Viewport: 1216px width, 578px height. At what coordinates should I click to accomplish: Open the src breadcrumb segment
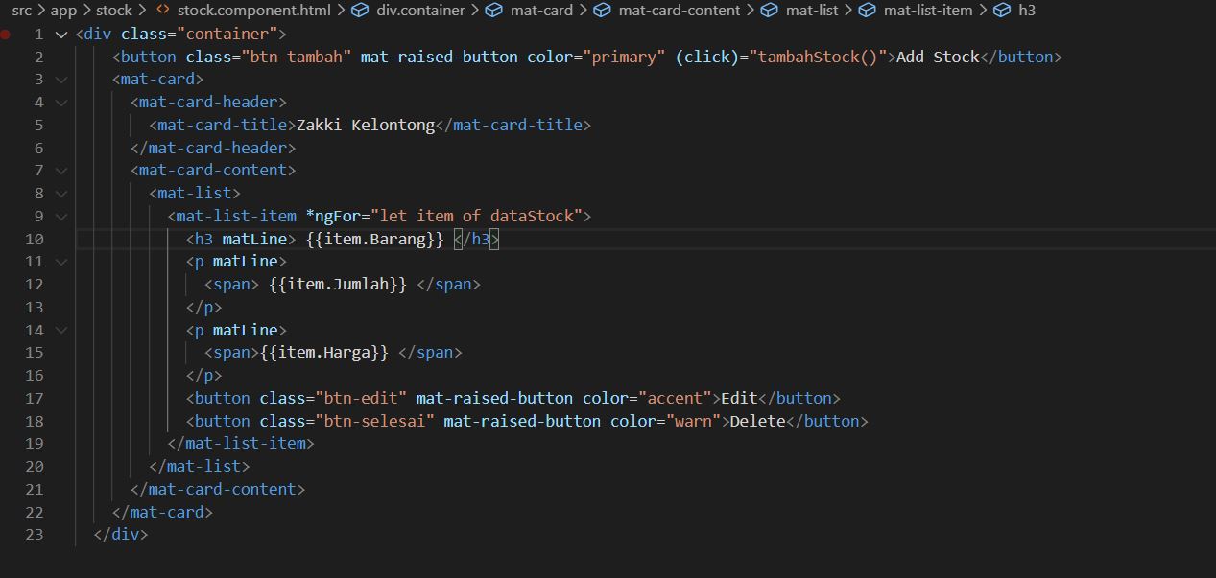[x=21, y=10]
